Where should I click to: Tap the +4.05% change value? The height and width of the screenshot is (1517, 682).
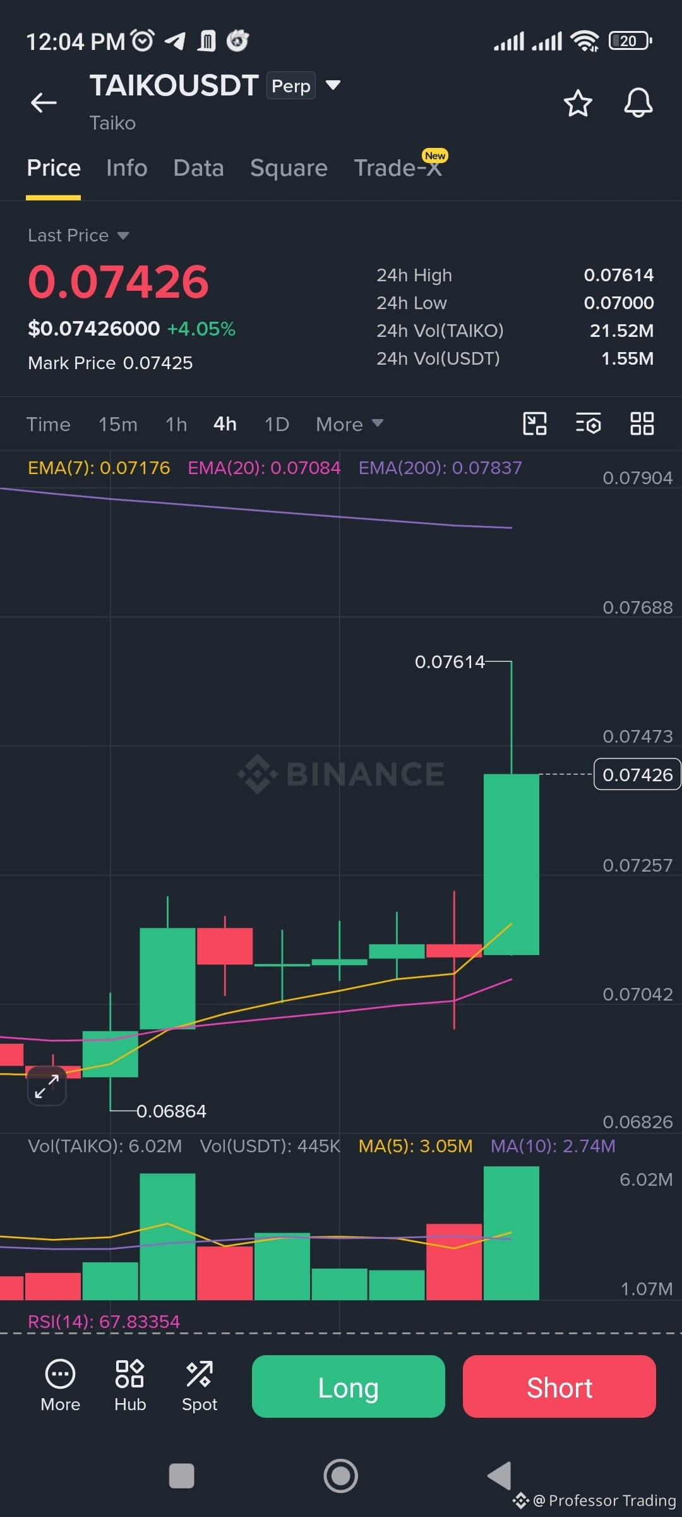click(201, 329)
